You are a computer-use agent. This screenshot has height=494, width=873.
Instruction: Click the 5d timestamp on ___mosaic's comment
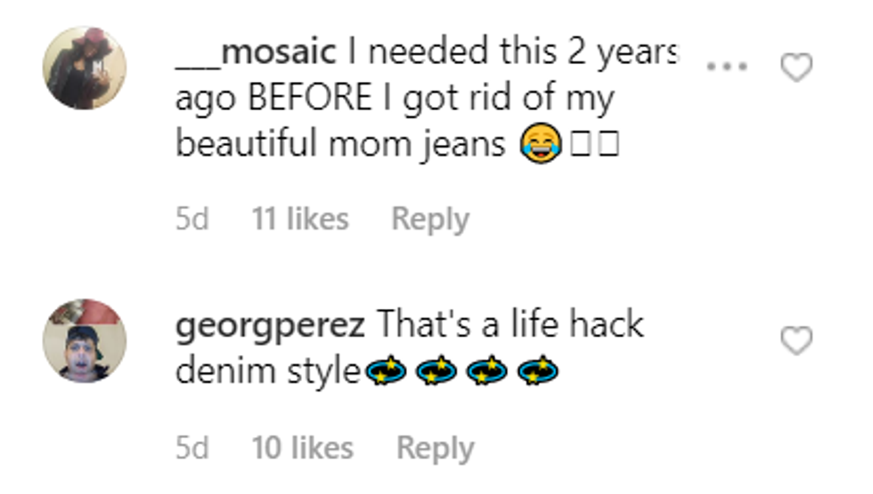pyautogui.click(x=192, y=219)
